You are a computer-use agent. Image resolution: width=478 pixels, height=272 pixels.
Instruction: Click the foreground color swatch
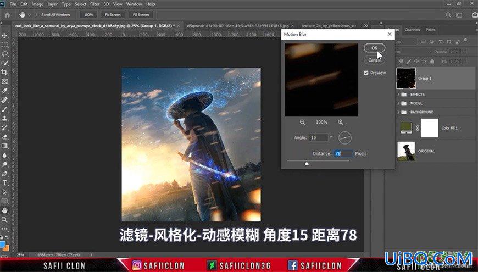(2, 245)
